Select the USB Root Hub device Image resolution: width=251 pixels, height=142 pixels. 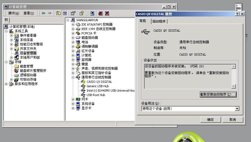pyautogui.click(x=96, y=95)
